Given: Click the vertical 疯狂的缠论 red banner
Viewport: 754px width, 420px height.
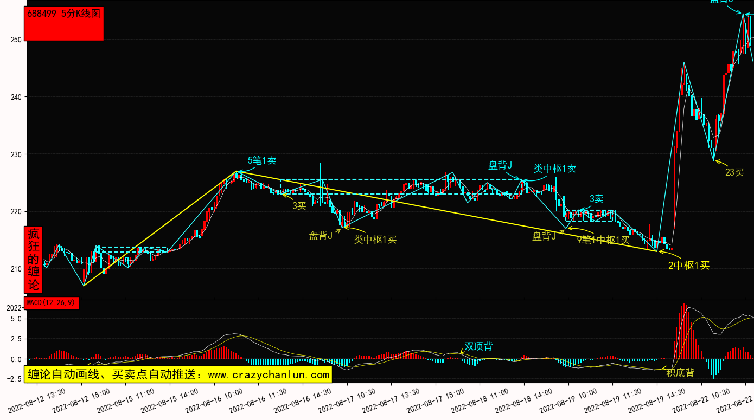Looking at the screenshot, I should coord(34,260).
